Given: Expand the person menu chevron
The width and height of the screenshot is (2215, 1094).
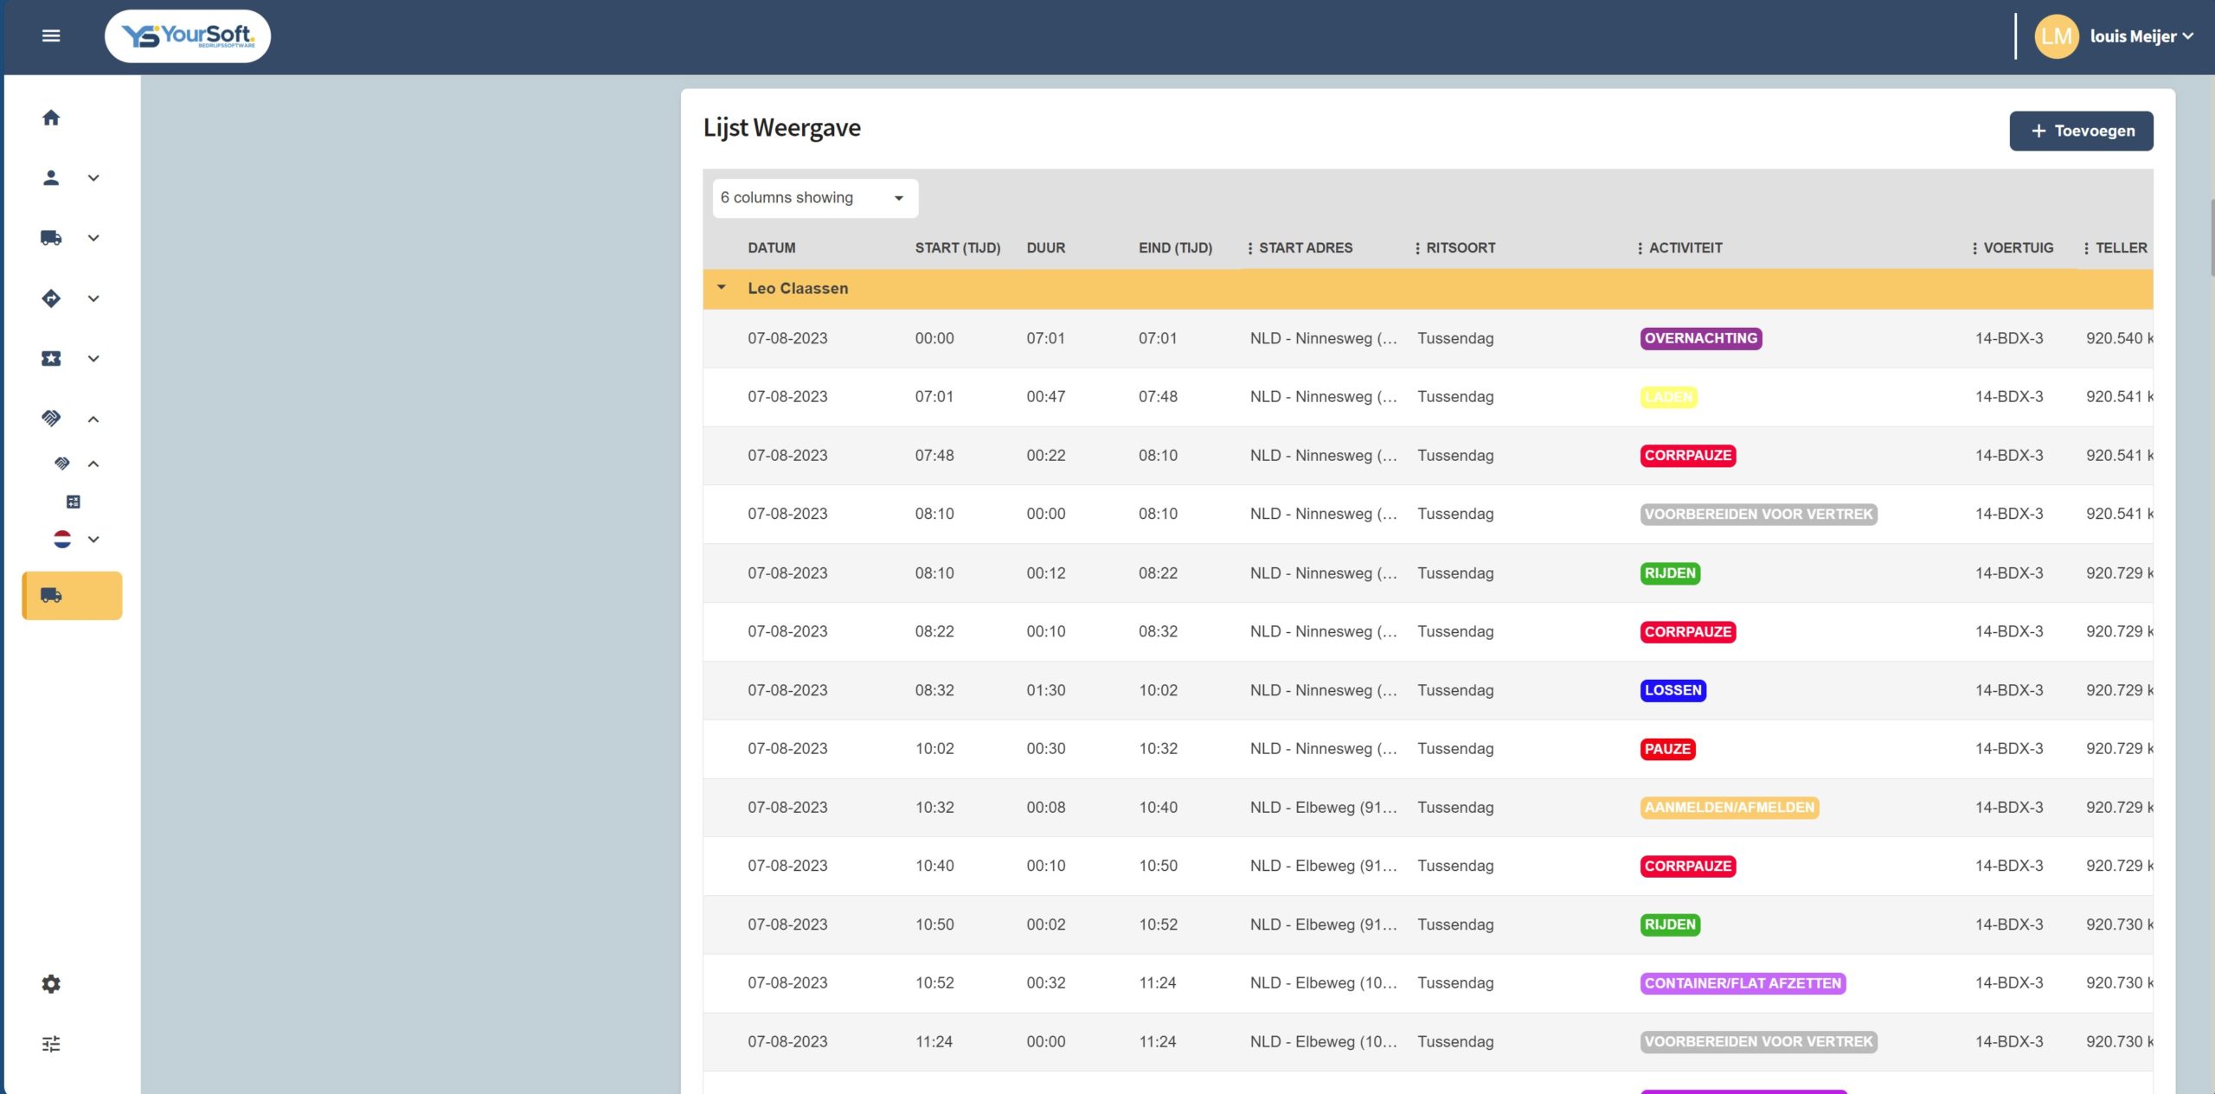Looking at the screenshot, I should (93, 178).
